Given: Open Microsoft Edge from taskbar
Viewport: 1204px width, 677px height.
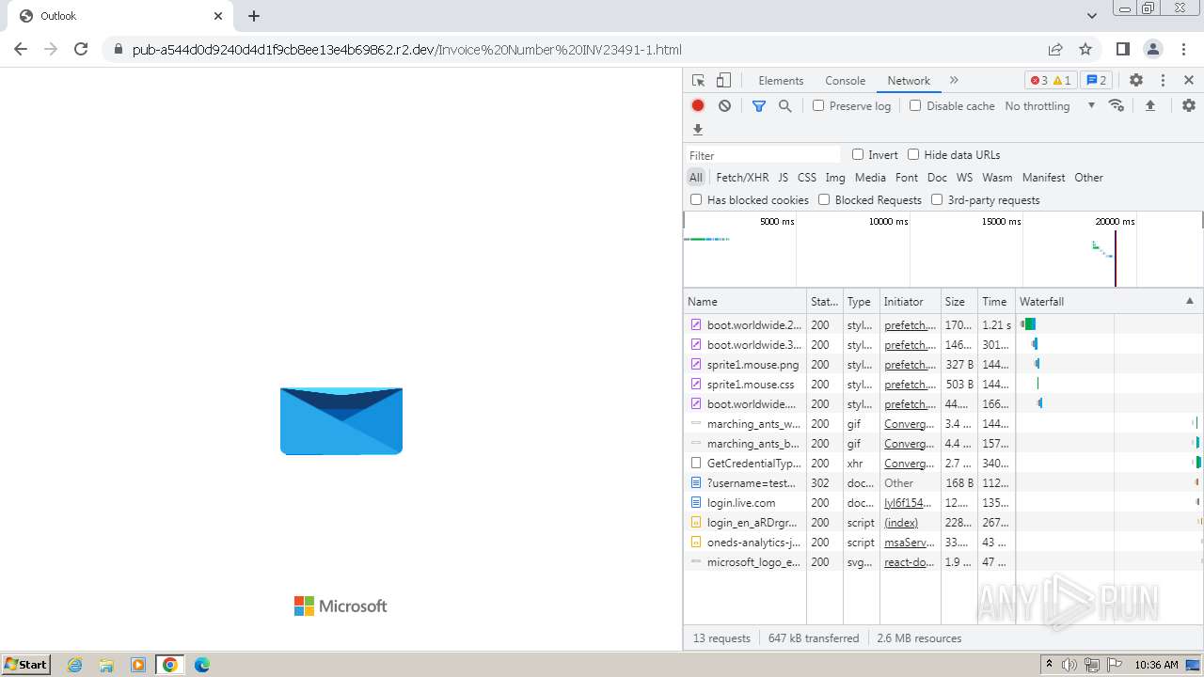Looking at the screenshot, I should (202, 665).
